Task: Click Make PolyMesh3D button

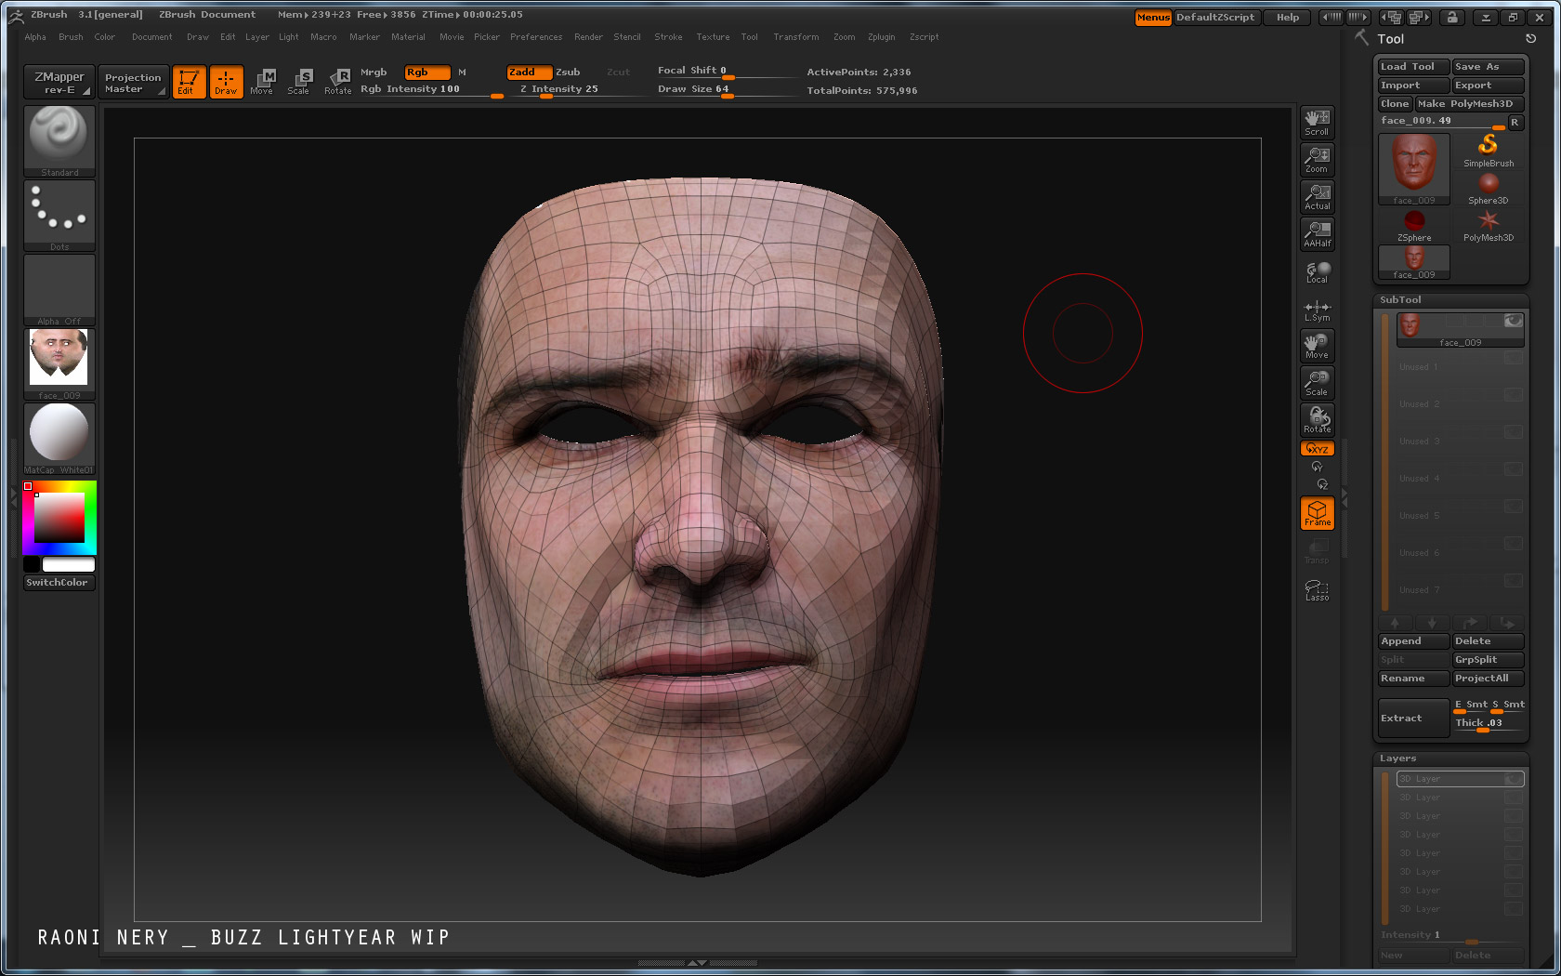Action: pos(1469,104)
